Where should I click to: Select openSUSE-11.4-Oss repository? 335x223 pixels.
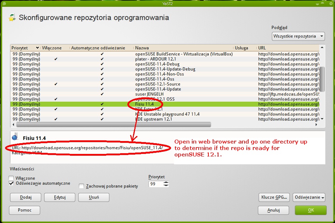(x=165, y=79)
